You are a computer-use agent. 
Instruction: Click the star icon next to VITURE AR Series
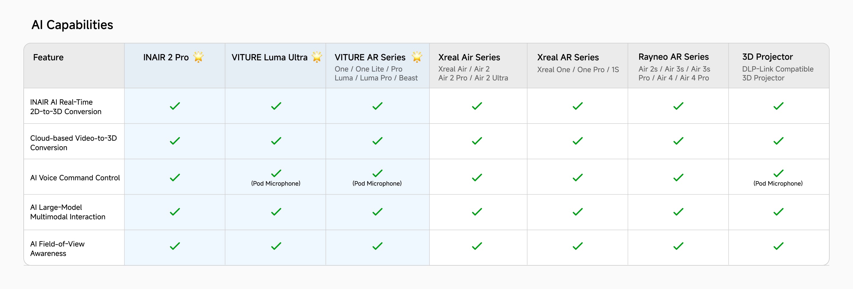coord(416,57)
